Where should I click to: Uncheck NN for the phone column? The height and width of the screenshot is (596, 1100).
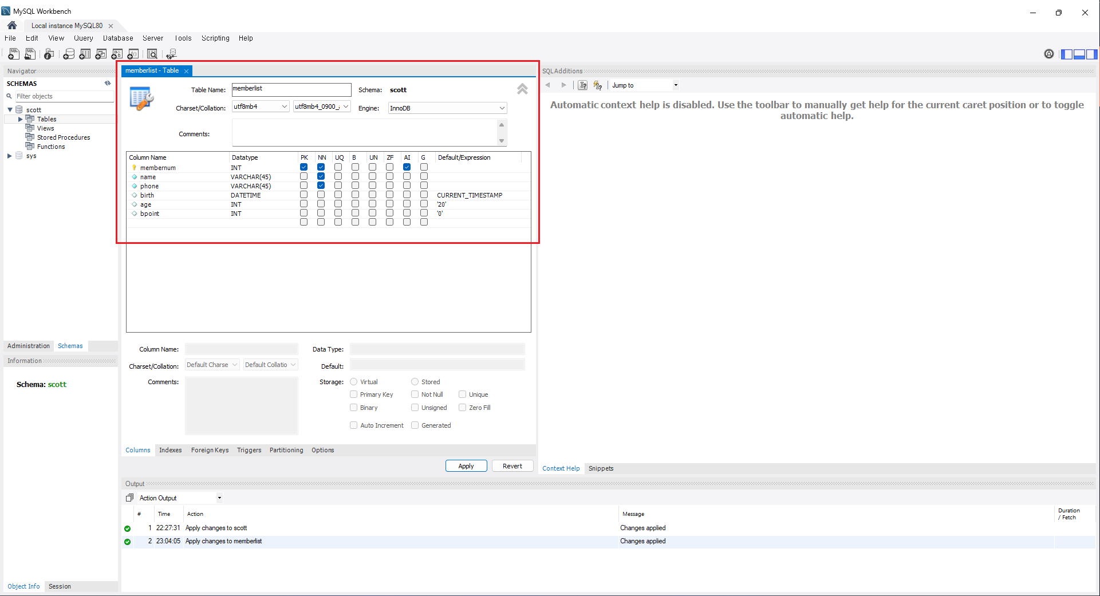(321, 185)
